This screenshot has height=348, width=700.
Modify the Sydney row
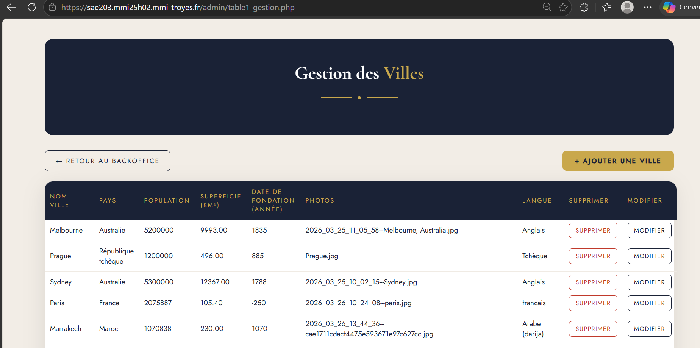coord(649,282)
